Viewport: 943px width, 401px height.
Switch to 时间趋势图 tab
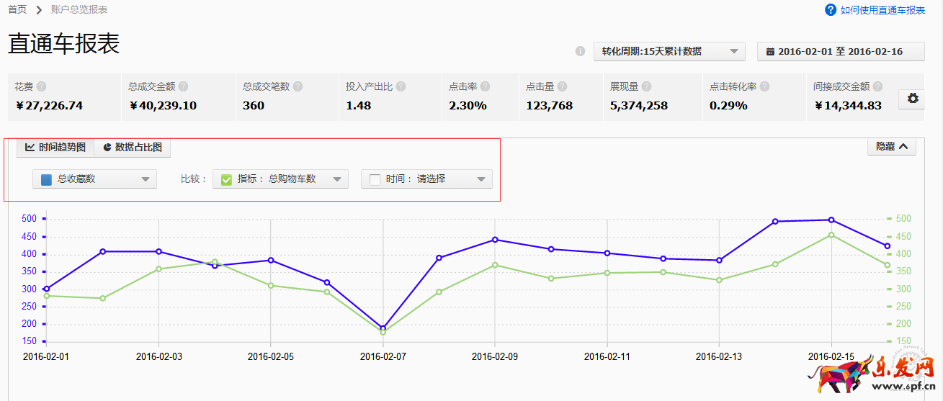[55, 147]
